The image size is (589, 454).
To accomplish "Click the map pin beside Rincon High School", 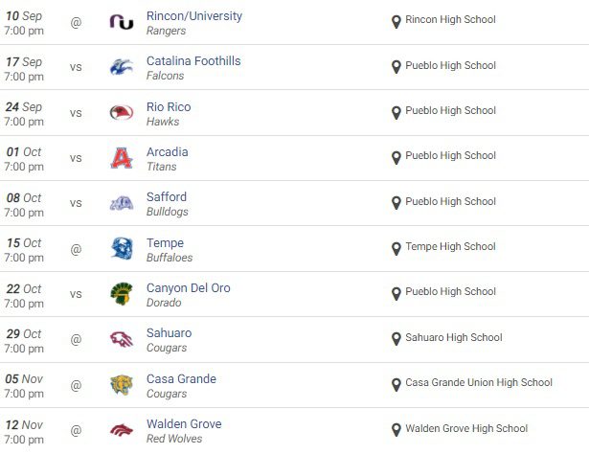I will pyautogui.click(x=396, y=21).
